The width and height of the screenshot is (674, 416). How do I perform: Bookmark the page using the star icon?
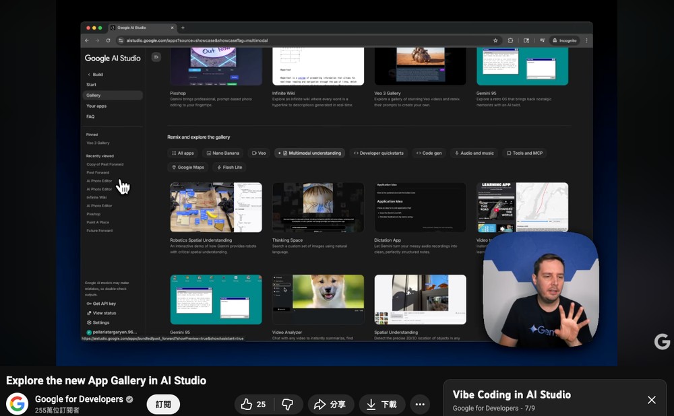coord(495,40)
